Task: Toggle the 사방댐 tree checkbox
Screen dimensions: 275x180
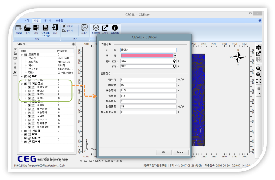Action: (x=26, y=131)
